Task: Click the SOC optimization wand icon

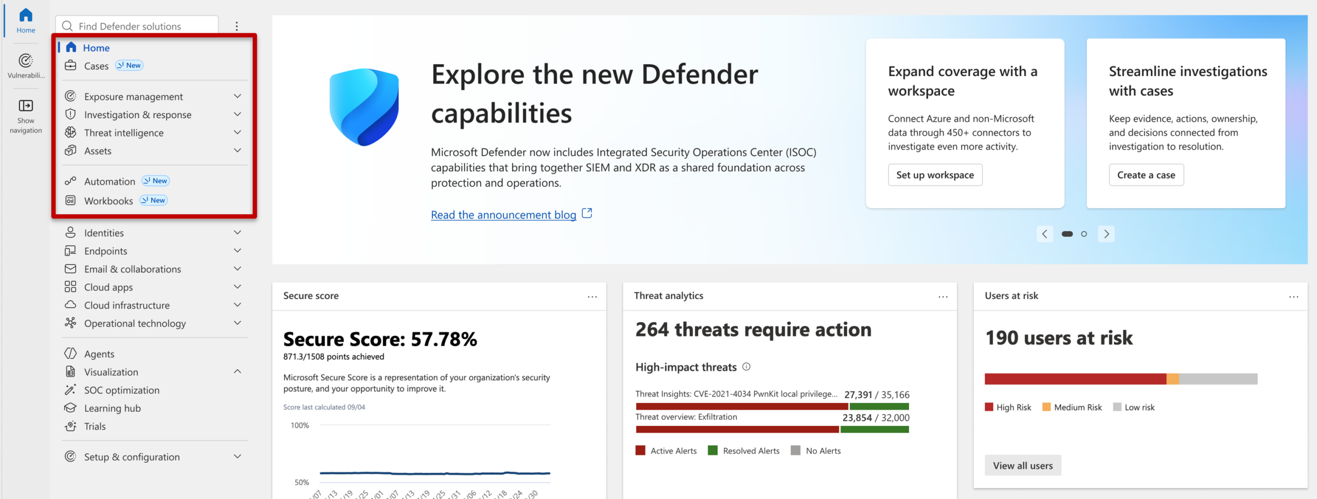Action: (70, 390)
